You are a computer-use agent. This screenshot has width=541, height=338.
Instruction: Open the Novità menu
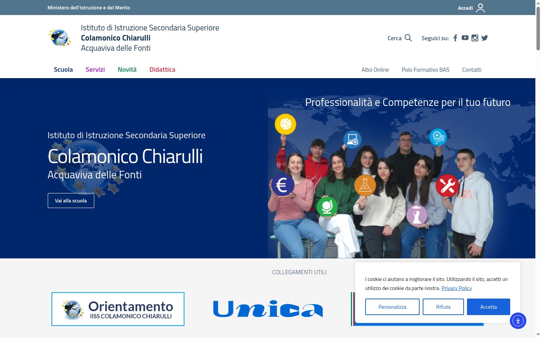pos(127,69)
